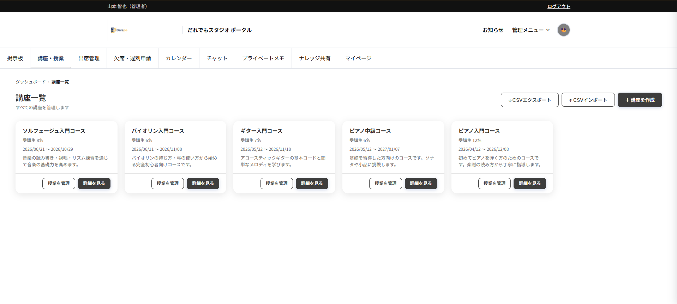Open the 出席管理 tab

[x=89, y=58]
